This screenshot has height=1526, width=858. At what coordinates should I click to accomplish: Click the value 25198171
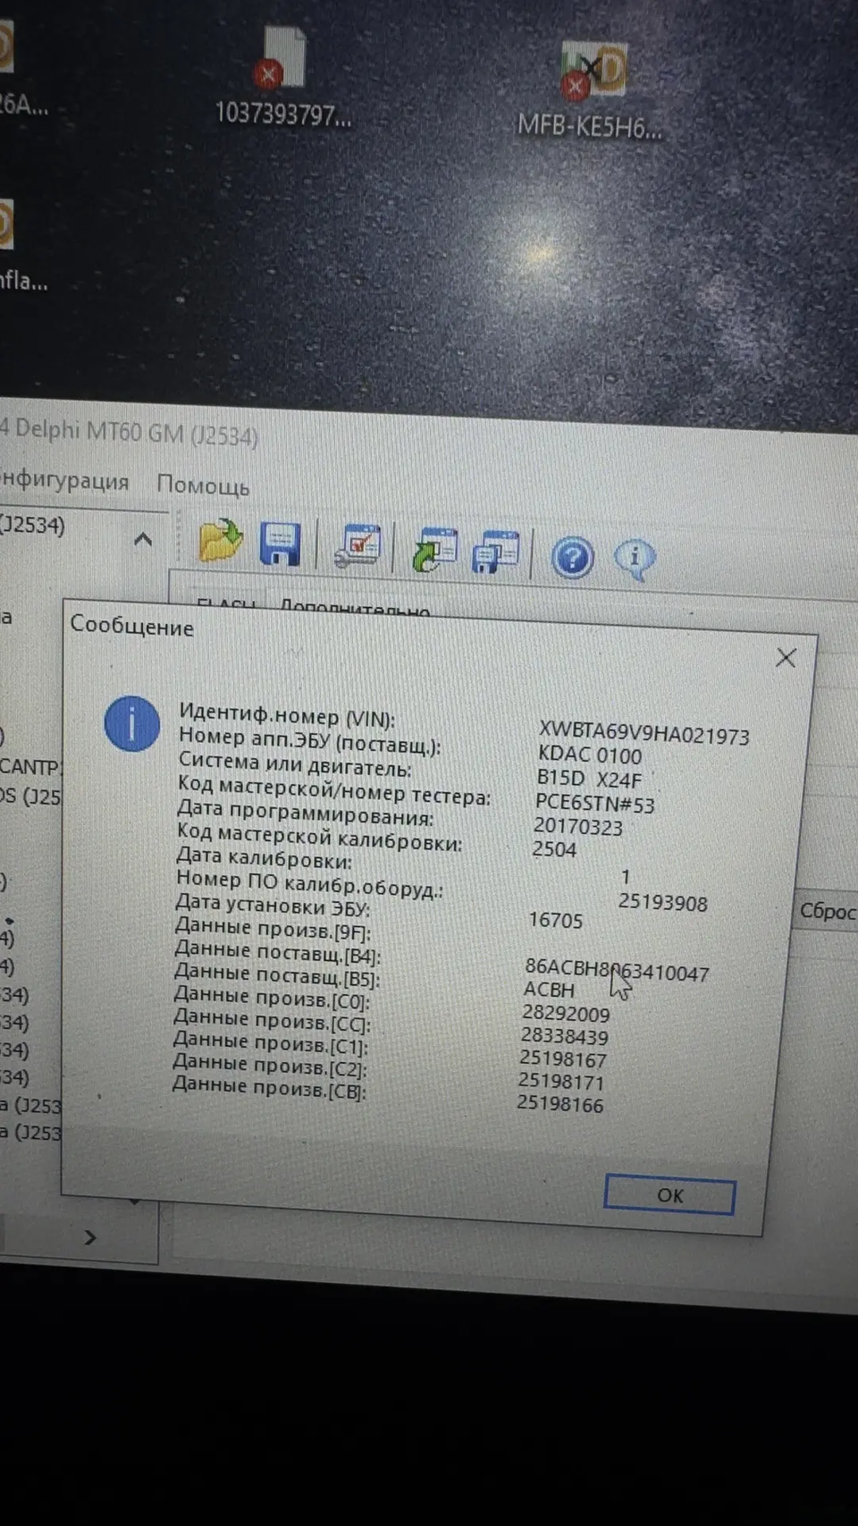[561, 1082]
